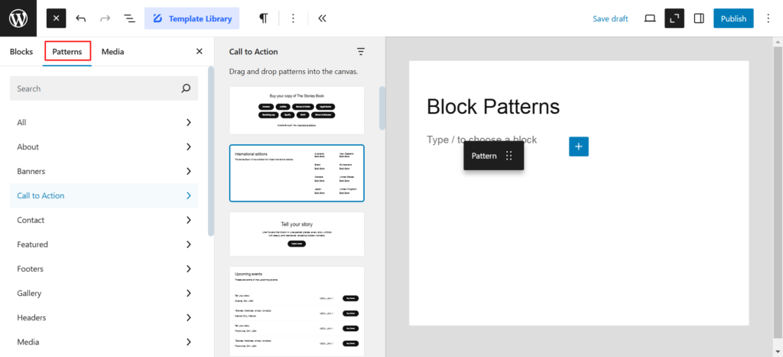Open the Template Library
This screenshot has height=357, width=783.
point(192,18)
